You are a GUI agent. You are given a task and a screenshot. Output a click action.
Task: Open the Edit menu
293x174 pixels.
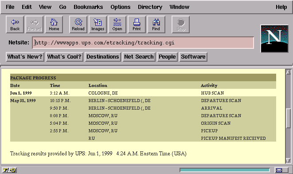[27, 7]
